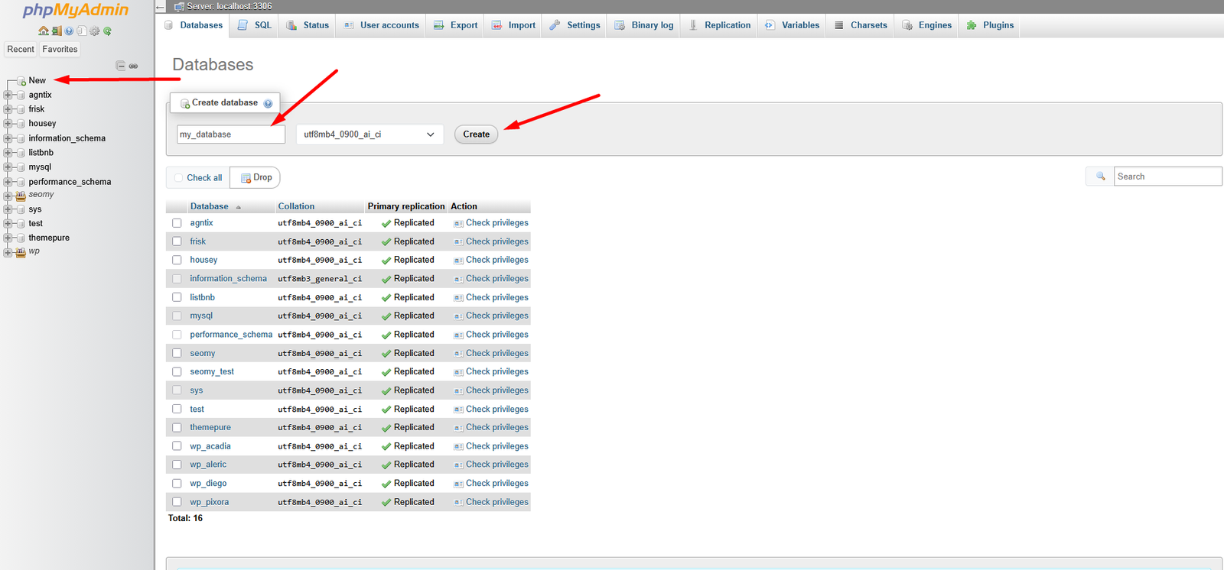The height and width of the screenshot is (570, 1224).
Task: Click the link with main panel icon
Action: [133, 66]
